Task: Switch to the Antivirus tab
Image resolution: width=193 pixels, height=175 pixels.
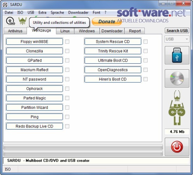Action: click(x=15, y=31)
